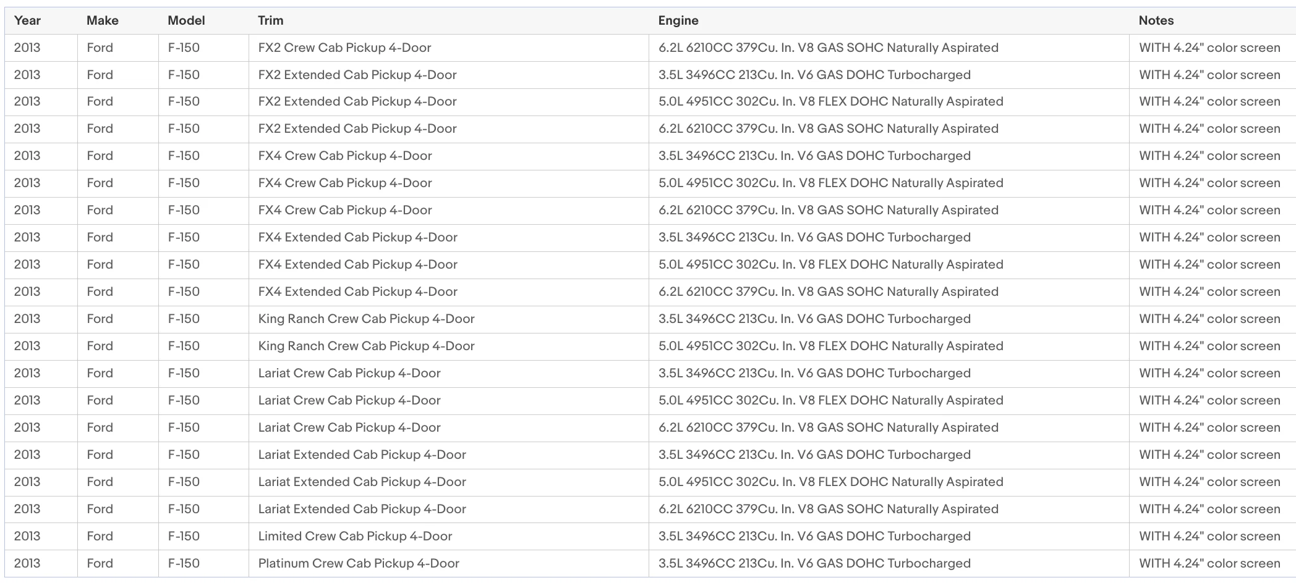Image resolution: width=1296 pixels, height=583 pixels.
Task: Select the Limited Crew Cab Pickup trim cell
Action: [x=448, y=536]
